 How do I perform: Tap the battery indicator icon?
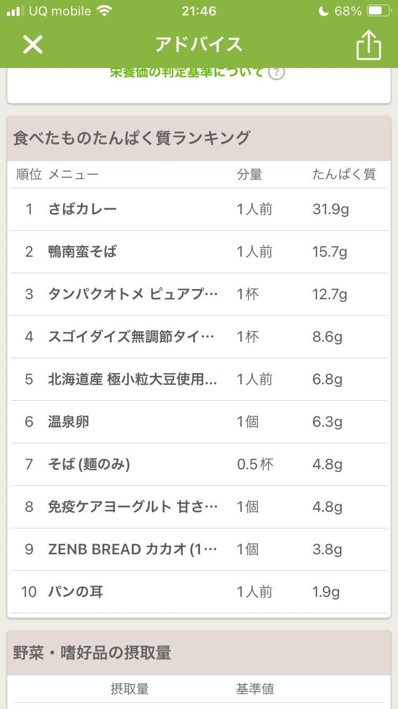click(x=379, y=11)
